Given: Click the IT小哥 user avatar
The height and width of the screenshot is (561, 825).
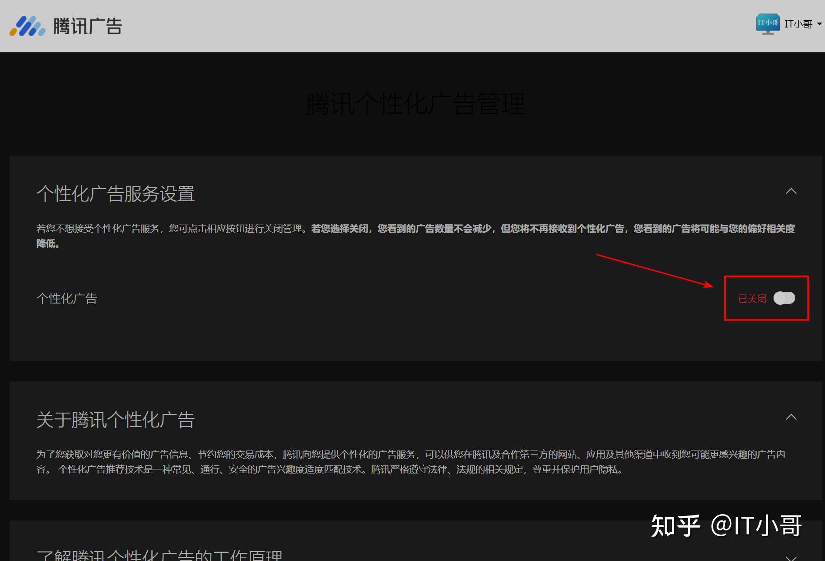Looking at the screenshot, I should (x=768, y=24).
